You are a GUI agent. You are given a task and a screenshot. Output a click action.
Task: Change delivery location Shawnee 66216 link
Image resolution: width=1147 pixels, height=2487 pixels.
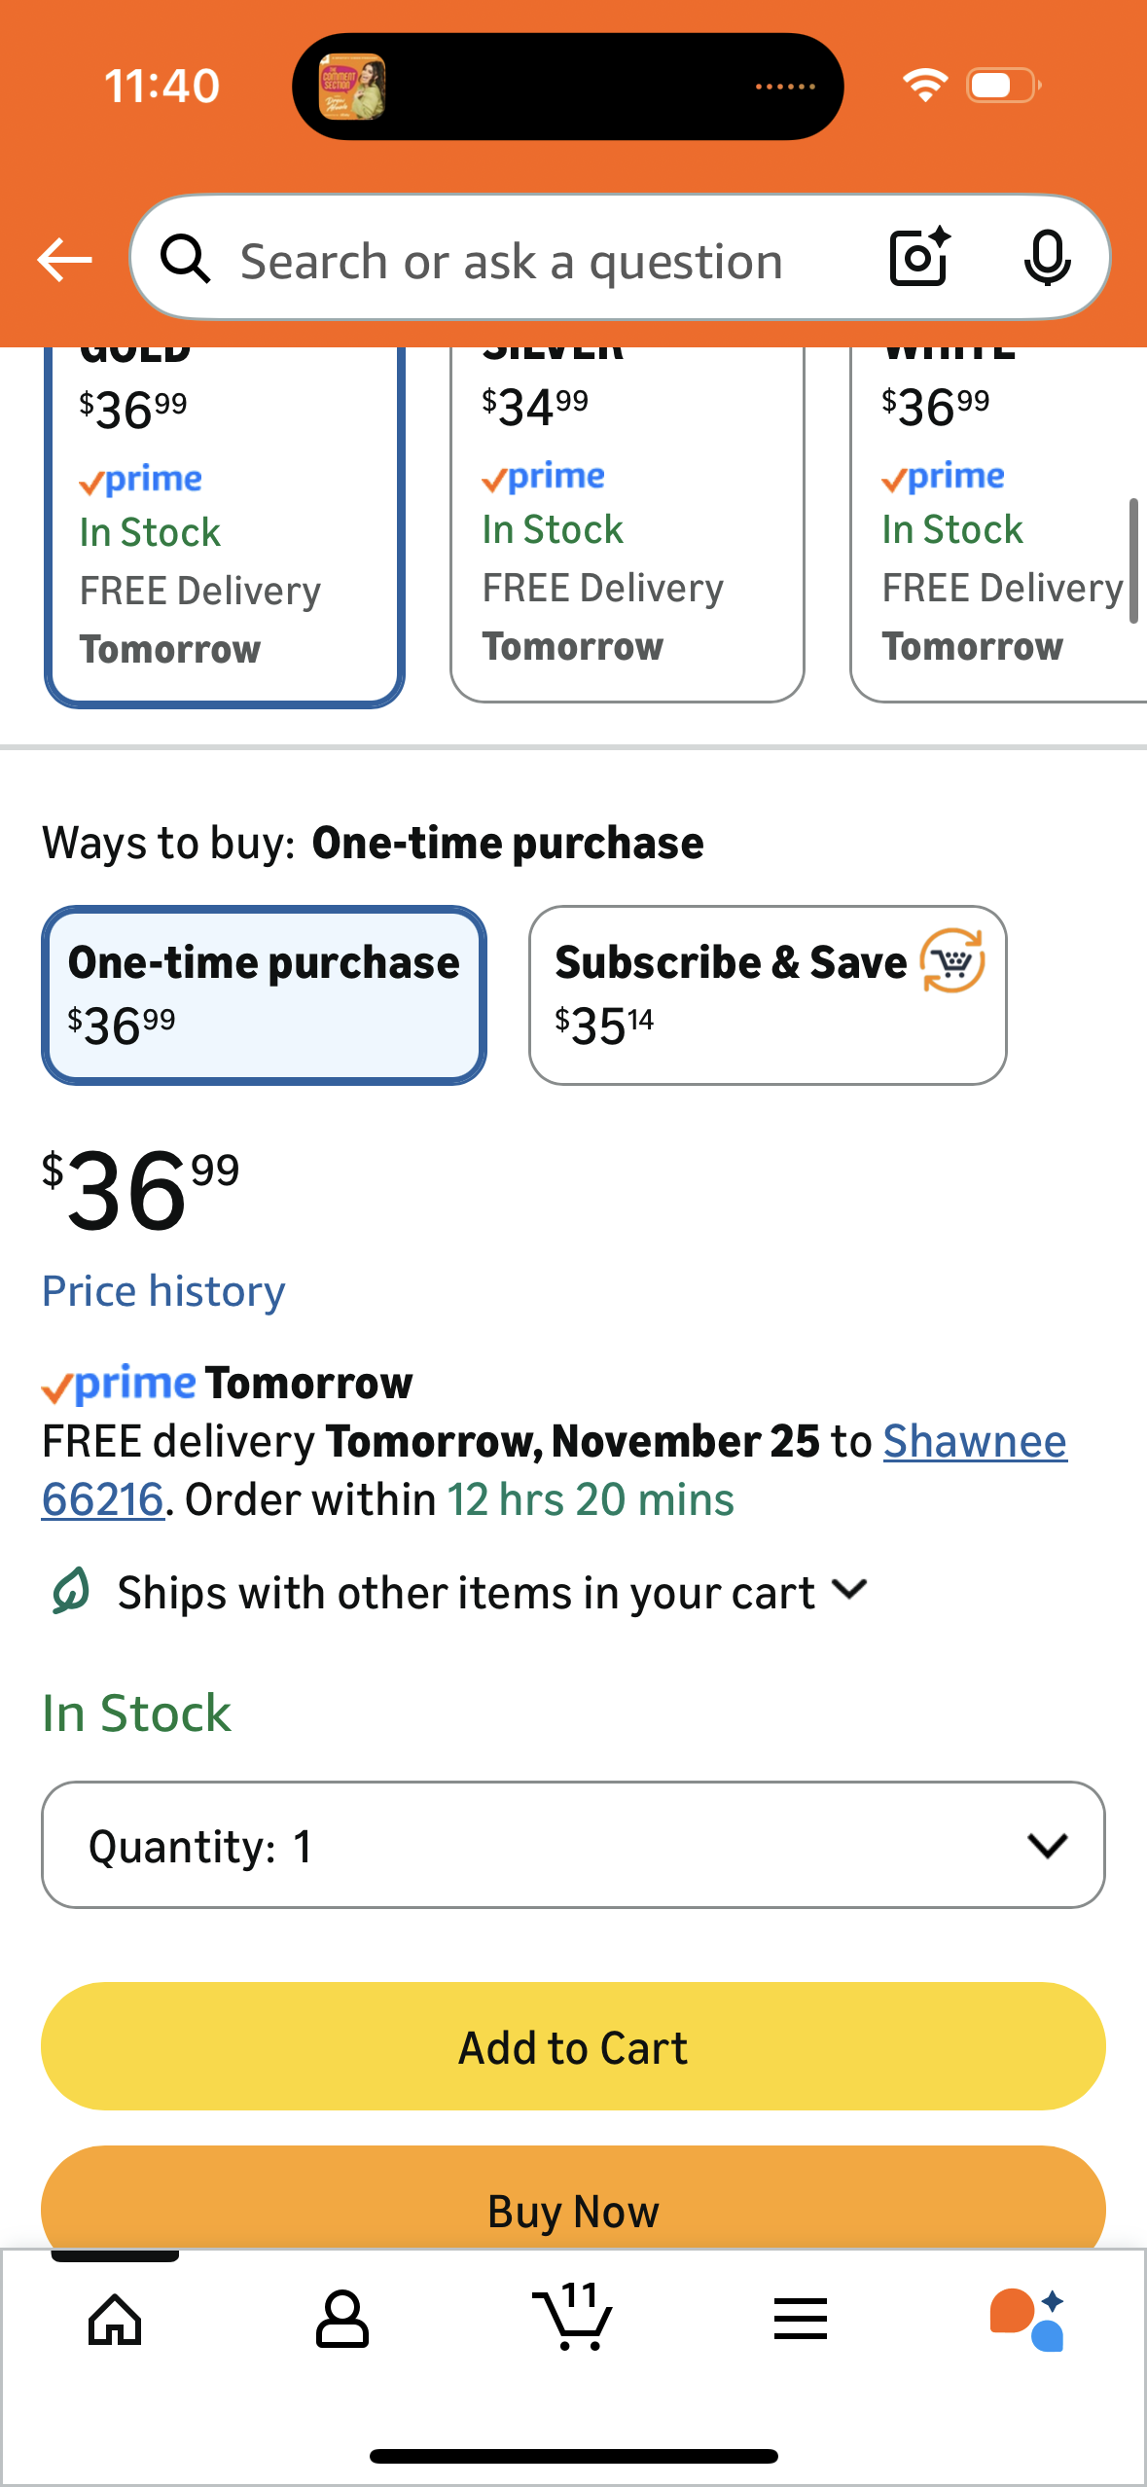(974, 1441)
